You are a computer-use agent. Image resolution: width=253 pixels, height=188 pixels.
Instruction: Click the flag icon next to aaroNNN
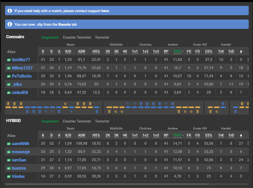point(9,144)
